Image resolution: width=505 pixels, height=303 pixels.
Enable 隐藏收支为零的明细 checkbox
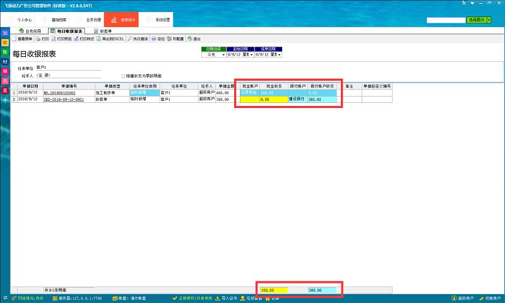[x=124, y=76]
